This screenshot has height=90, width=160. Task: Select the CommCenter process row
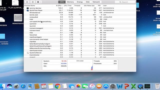tap(80, 55)
